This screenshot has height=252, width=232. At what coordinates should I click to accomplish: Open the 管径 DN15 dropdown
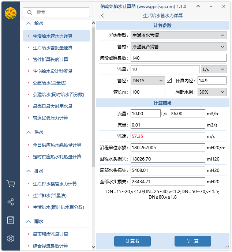click(x=147, y=80)
